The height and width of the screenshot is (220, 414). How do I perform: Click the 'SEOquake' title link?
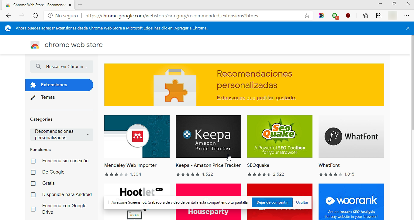pos(258,165)
